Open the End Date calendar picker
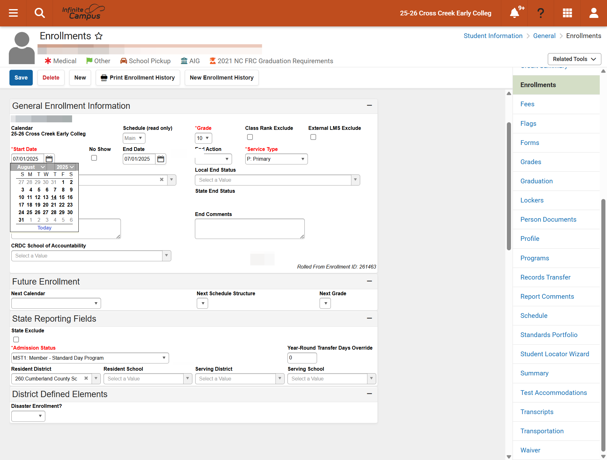This screenshot has height=460, width=607. click(x=161, y=159)
